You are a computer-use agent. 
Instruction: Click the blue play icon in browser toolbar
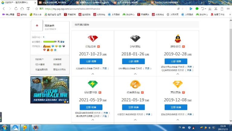click(x=191, y=9)
